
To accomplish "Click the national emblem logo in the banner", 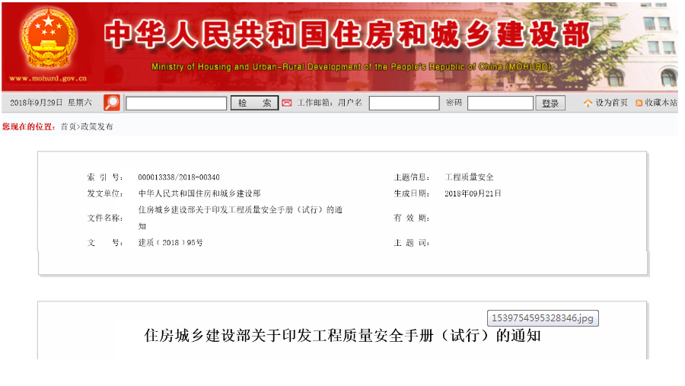I will 48,38.
